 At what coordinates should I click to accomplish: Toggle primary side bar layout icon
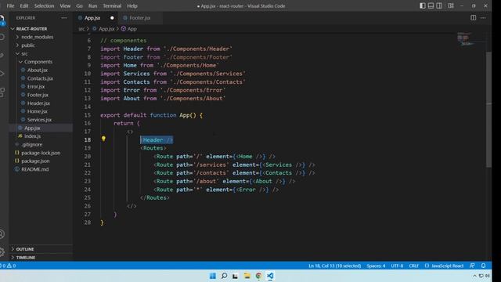(x=423, y=5)
